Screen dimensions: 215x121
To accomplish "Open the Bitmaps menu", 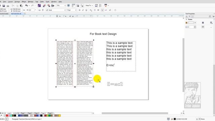I will [x=31, y=2].
